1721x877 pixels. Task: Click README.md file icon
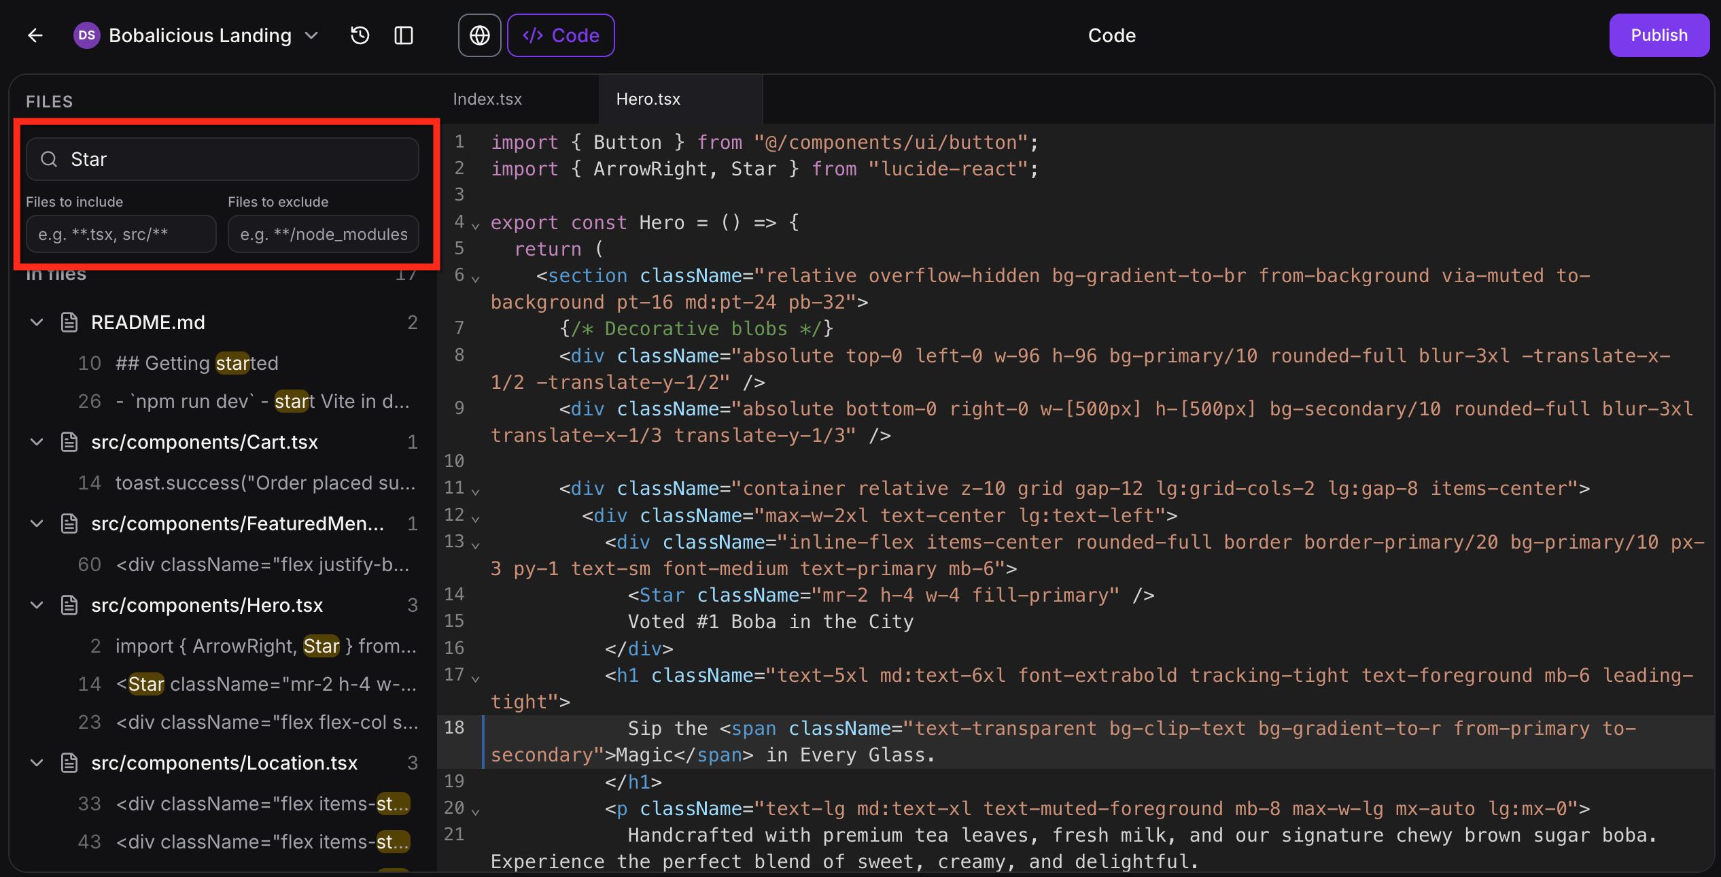point(69,322)
